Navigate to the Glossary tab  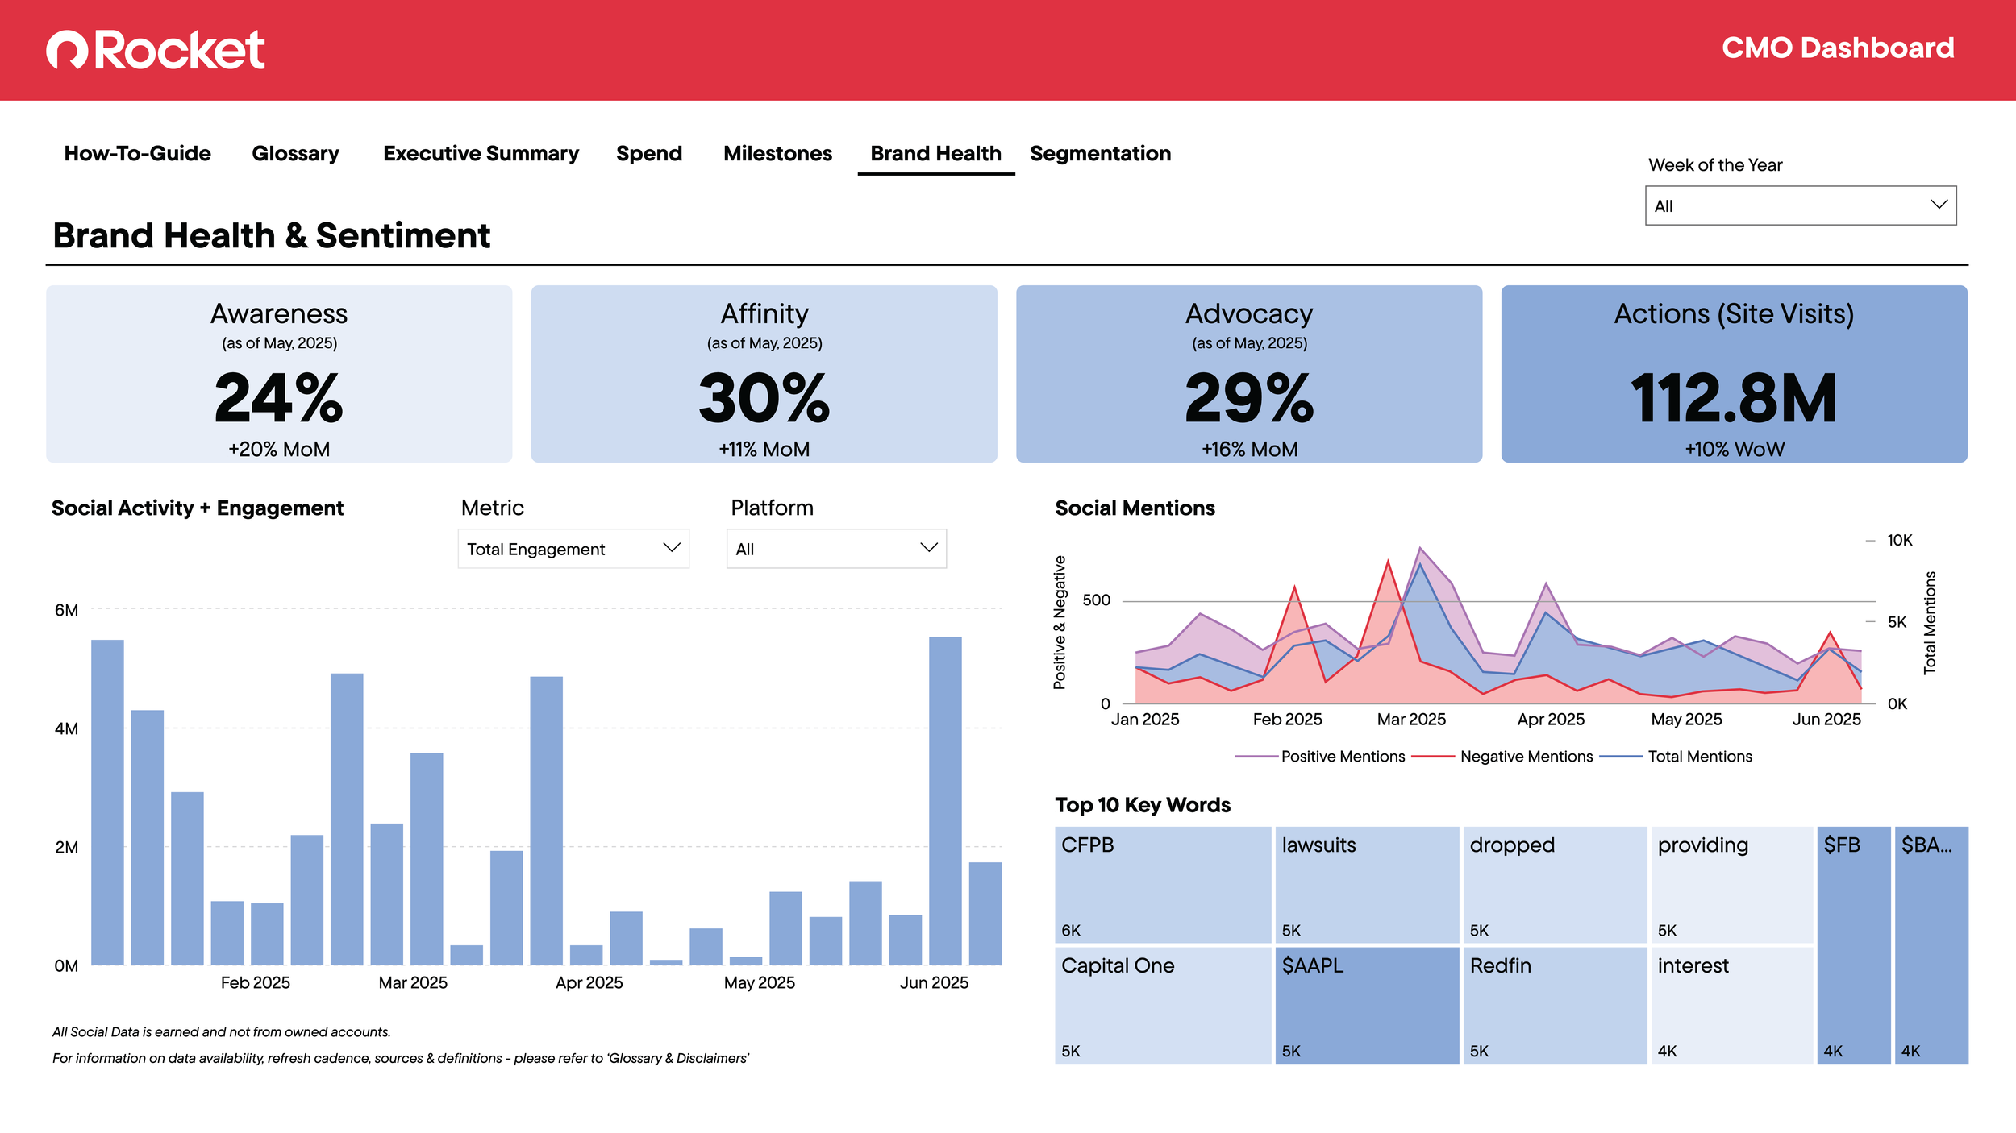point(295,153)
